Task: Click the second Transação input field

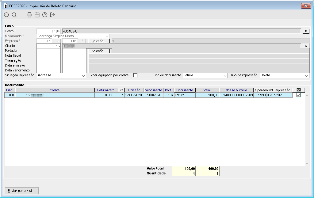Action: point(74,61)
